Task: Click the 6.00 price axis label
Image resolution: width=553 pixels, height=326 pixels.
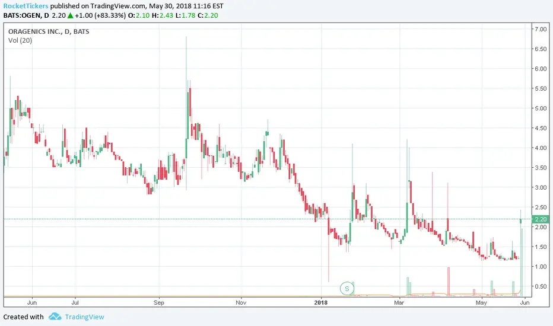Action: (x=541, y=69)
